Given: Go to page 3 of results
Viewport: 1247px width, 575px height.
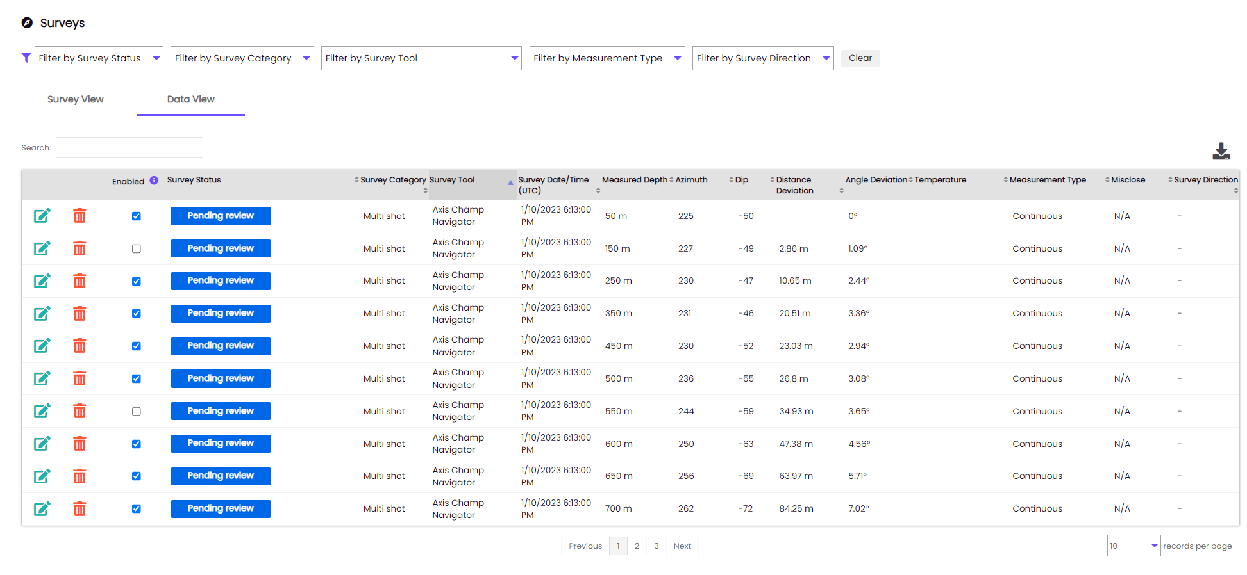Looking at the screenshot, I should 657,546.
